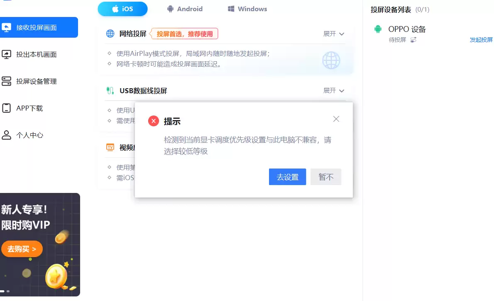Switch to the Windows tab
The image size is (494, 301).
[x=247, y=9]
